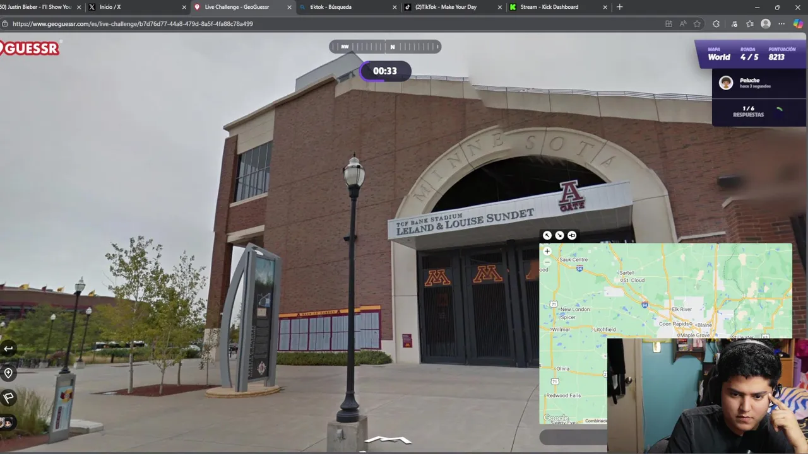Image resolution: width=808 pixels, height=454 pixels.
Task: Close the Inicio / X tab
Action: tap(184, 7)
